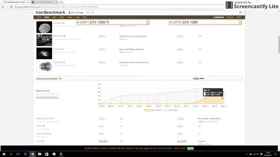This screenshot has height=157, width=280.
Task: Click the site info icon in address bar
Action: click(x=16, y=7)
